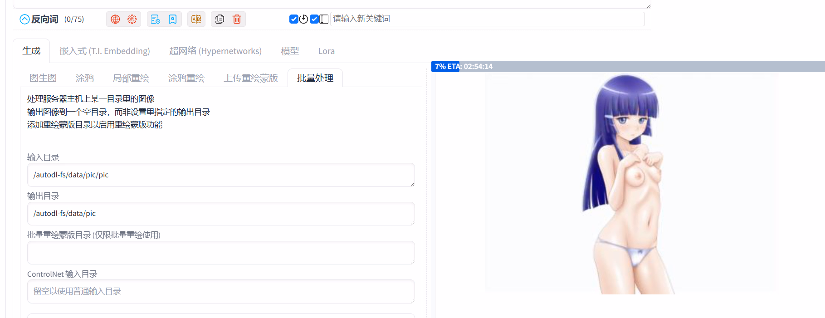This screenshot has height=318, width=825.
Task: Click the text-cursor box icon
Action: 324,19
